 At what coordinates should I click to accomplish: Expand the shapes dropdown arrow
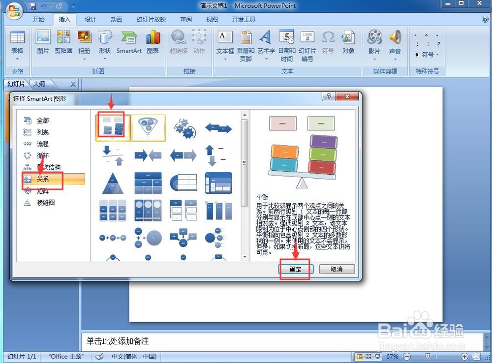tap(105, 59)
